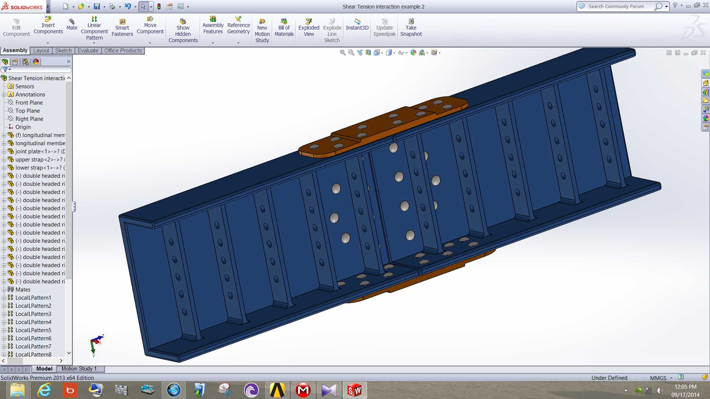This screenshot has width=710, height=399.
Task: Expand the Mates folder node
Action: click(4, 290)
